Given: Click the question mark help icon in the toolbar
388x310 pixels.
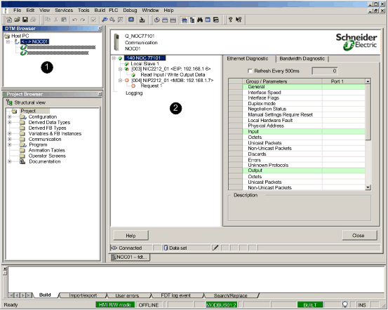Looking at the screenshot, I should click(230, 20).
